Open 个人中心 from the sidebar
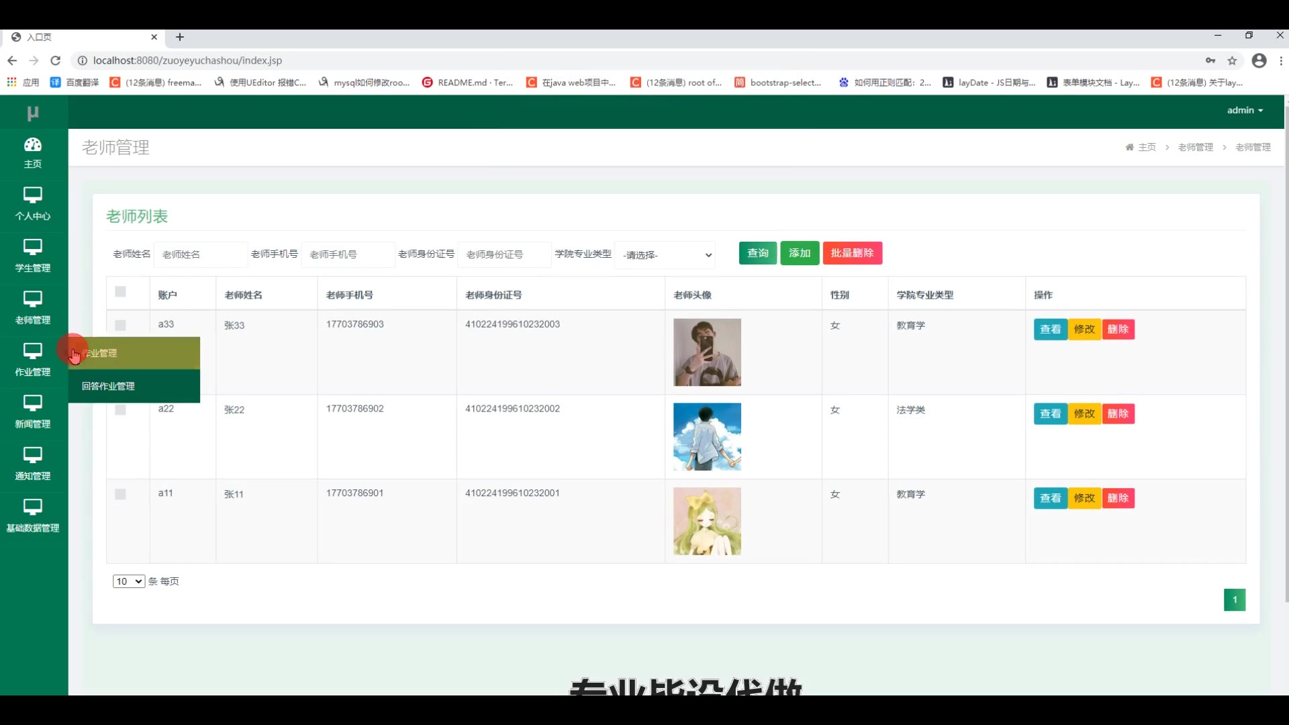1289x725 pixels. tap(32, 203)
